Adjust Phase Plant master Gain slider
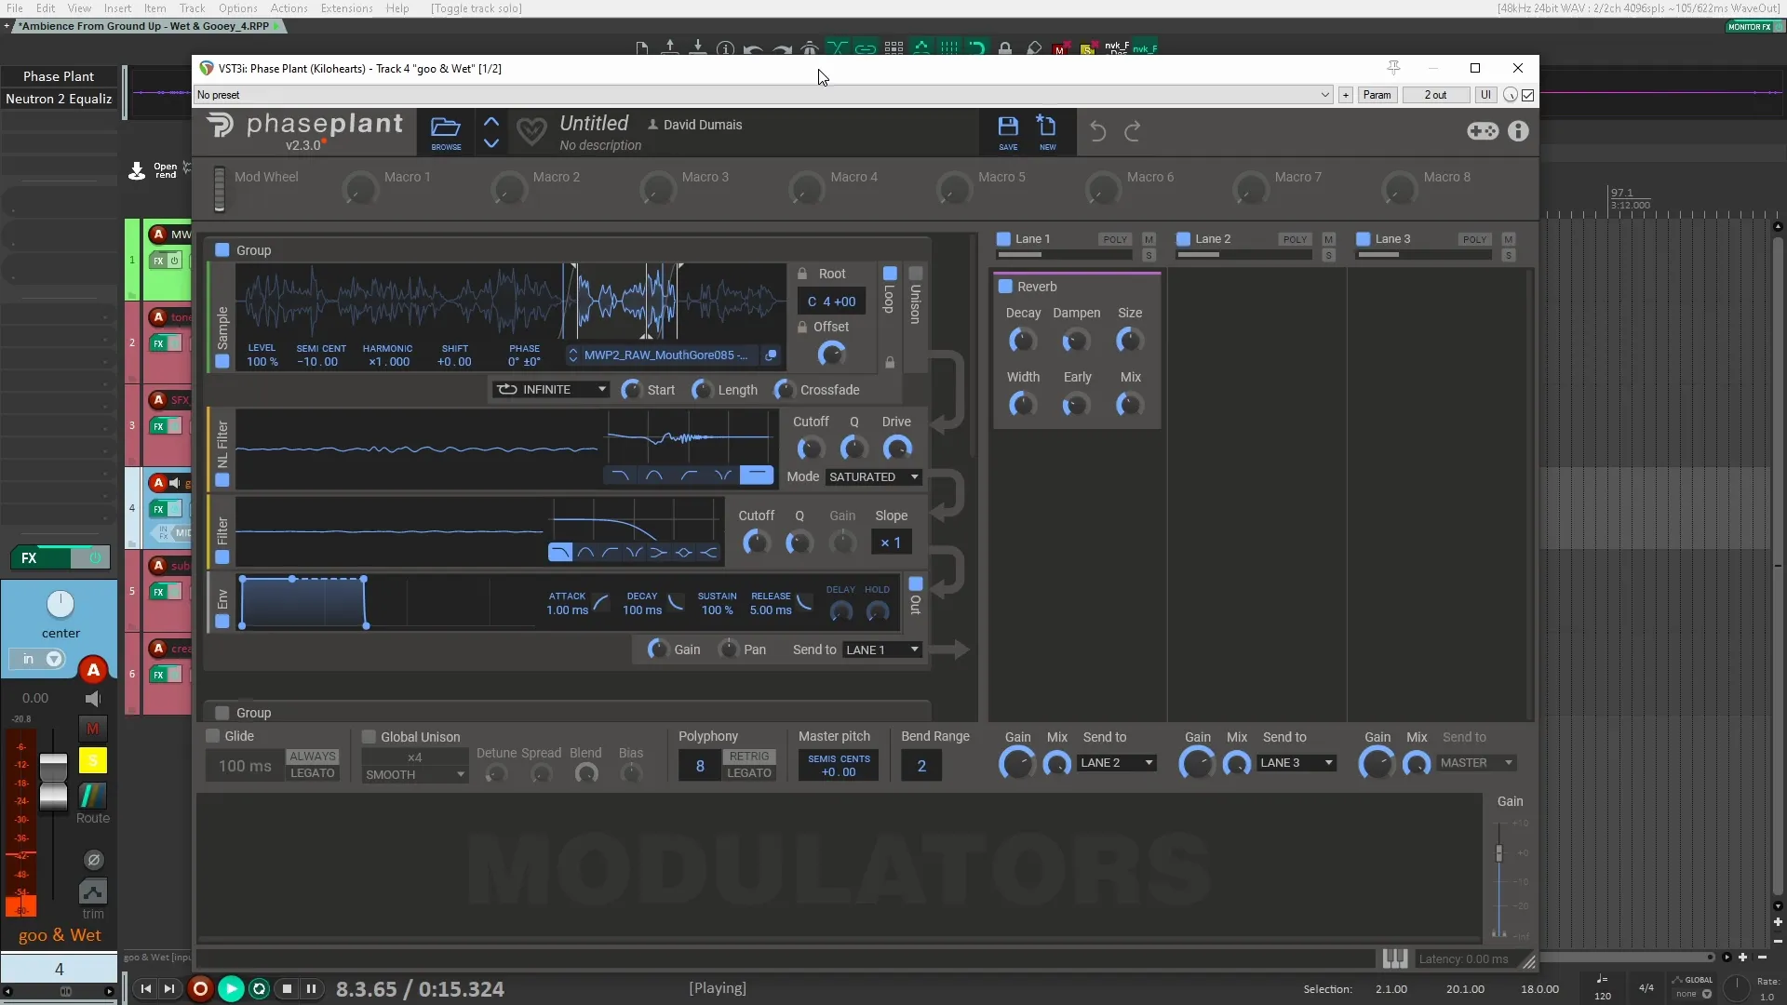 (x=1498, y=853)
